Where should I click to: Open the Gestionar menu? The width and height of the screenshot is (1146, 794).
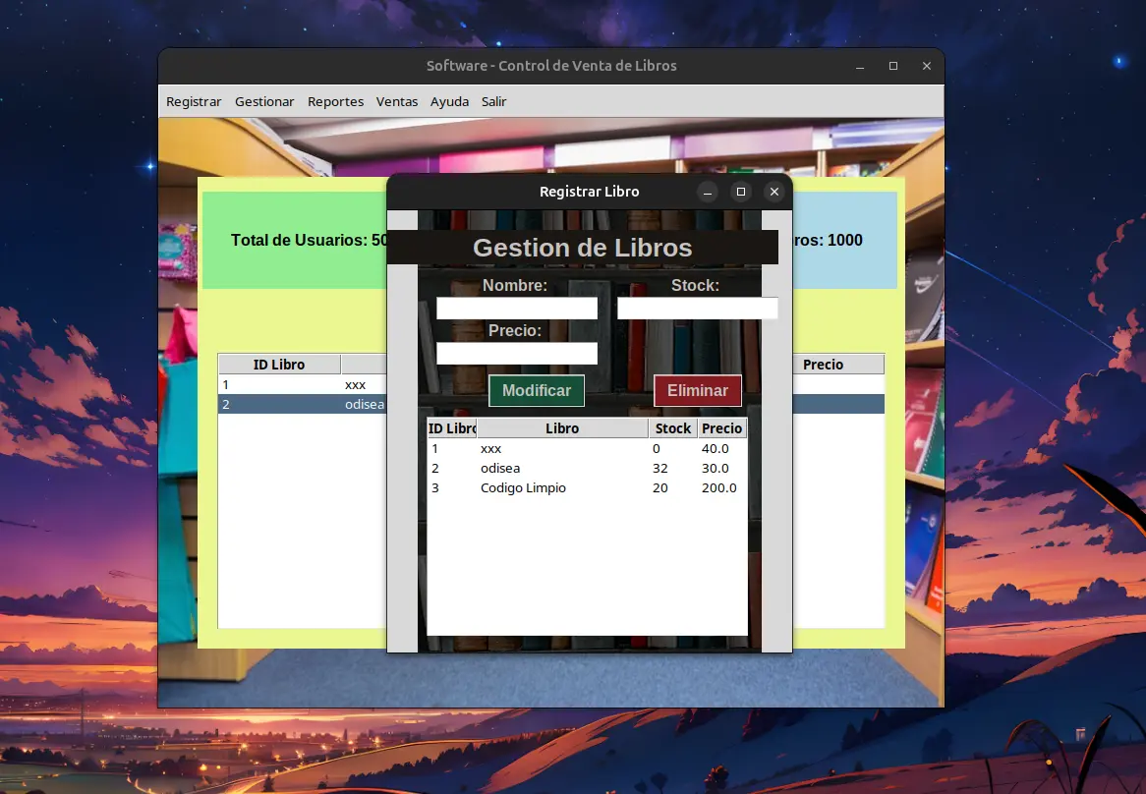264,101
